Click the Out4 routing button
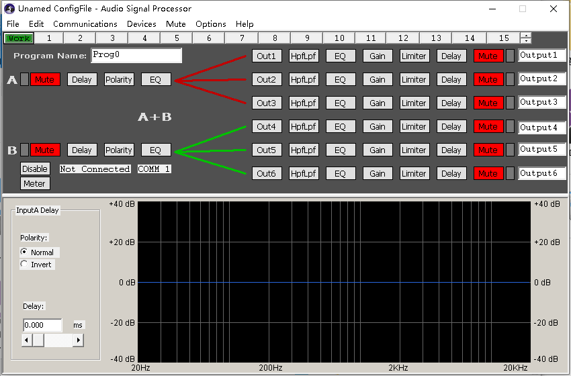This screenshot has height=376, width=571. point(267,127)
